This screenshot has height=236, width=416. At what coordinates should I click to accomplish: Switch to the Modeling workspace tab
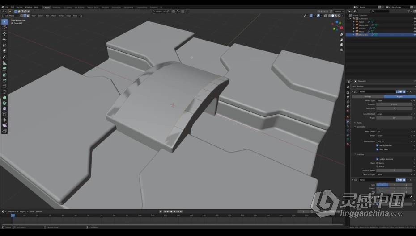(x=56, y=8)
